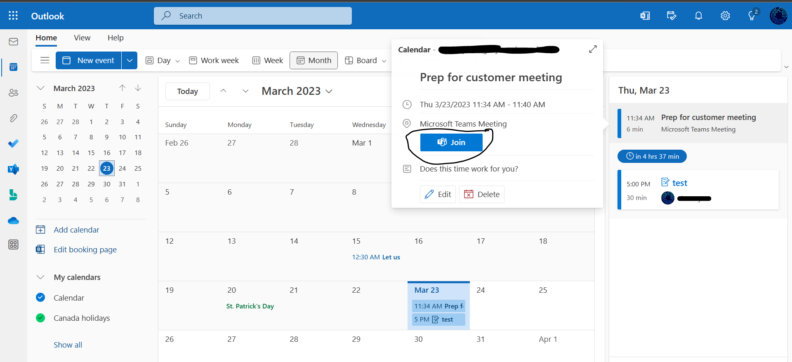Click the Edit booking page link
Viewport: 792px width, 362px height.
[x=85, y=249]
